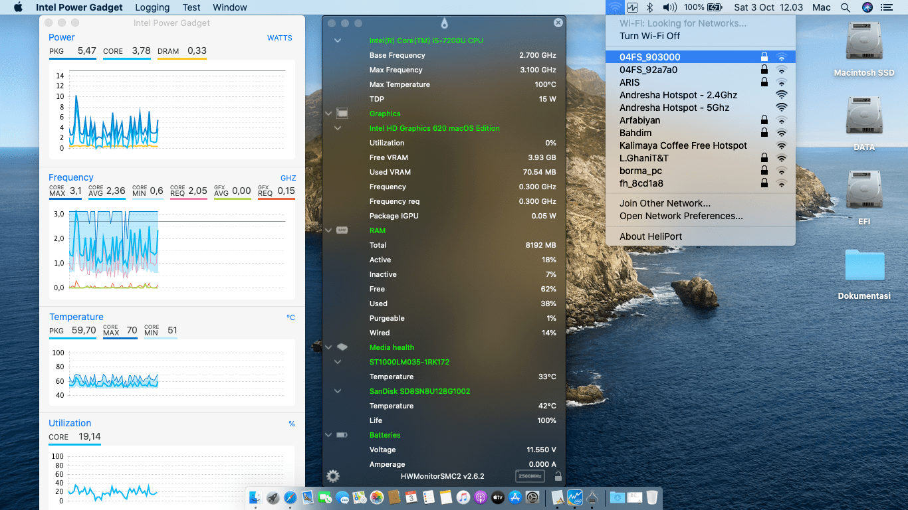Open the Bluetooth menu bar icon

(x=651, y=7)
